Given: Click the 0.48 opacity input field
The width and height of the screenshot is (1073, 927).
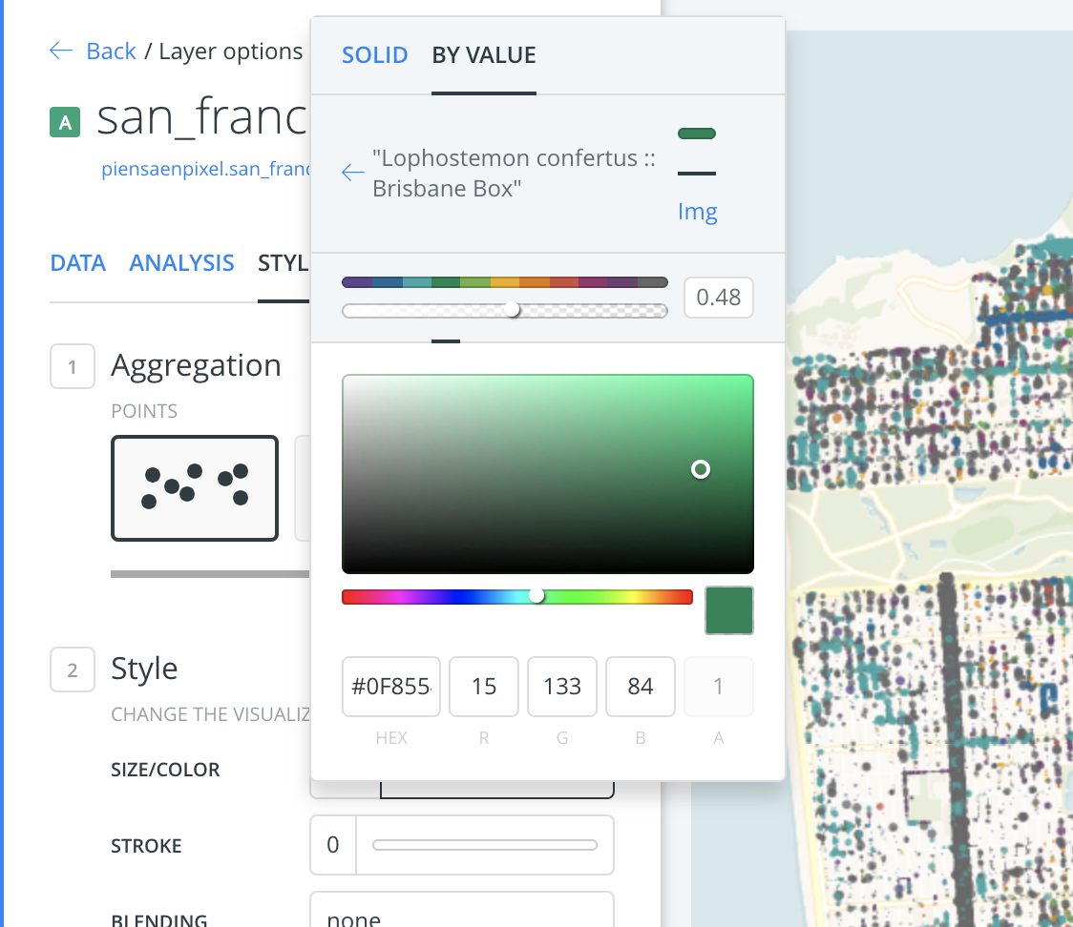Looking at the screenshot, I should (719, 298).
